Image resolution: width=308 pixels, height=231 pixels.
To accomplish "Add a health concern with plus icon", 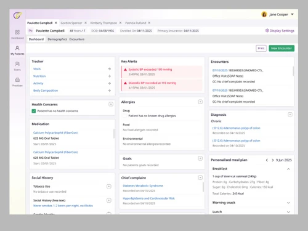I will point(111,104).
